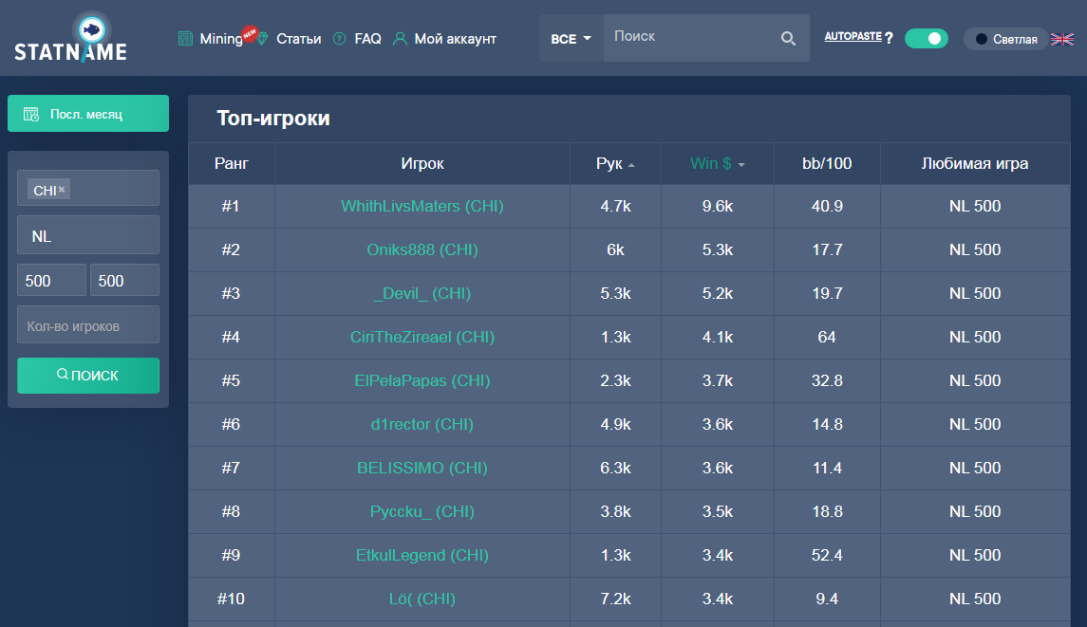
Task: Click the Топ-игроки heading
Action: (x=273, y=118)
